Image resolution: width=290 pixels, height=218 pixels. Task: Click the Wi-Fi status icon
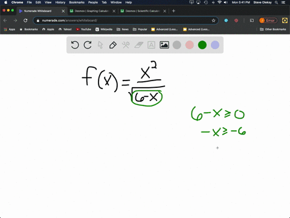click(219, 2)
